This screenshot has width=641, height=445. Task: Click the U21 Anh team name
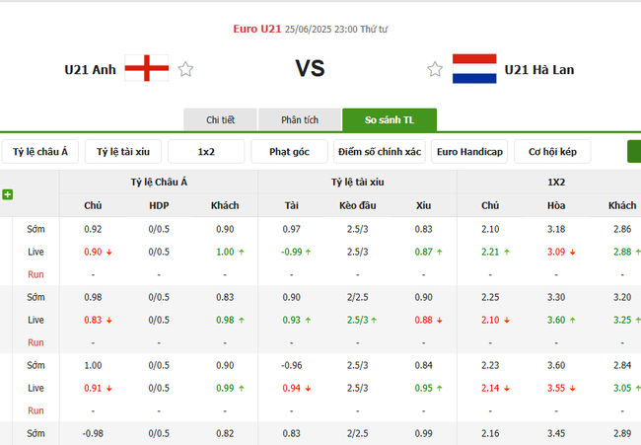pos(91,69)
